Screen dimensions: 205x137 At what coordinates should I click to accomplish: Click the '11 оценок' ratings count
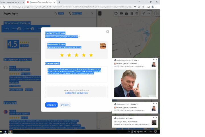[x=24, y=46]
